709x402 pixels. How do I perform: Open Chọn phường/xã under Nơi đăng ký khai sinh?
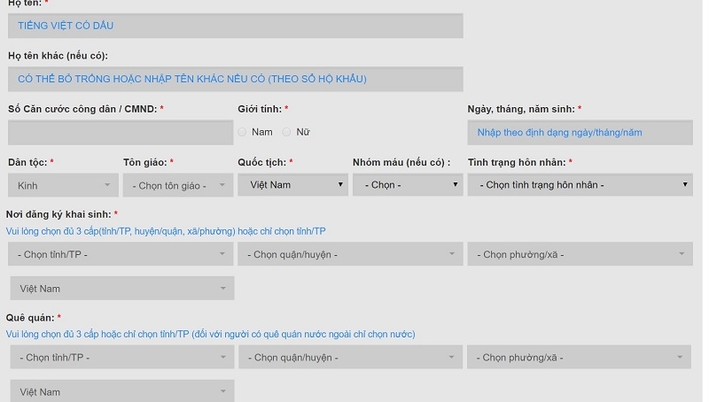580,254
